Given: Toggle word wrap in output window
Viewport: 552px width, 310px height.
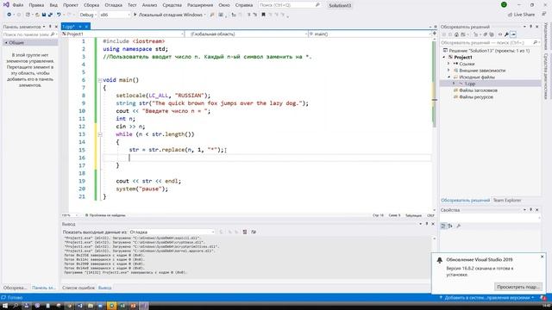Looking at the screenshot, I should click(254, 232).
